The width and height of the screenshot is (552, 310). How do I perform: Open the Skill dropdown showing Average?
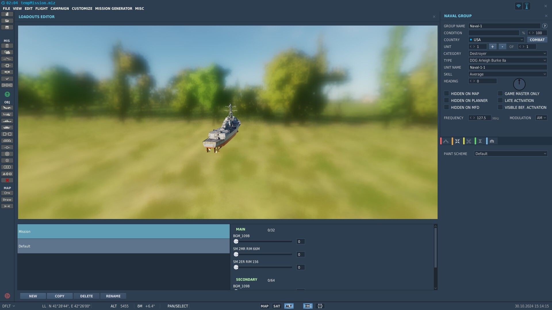pos(508,74)
